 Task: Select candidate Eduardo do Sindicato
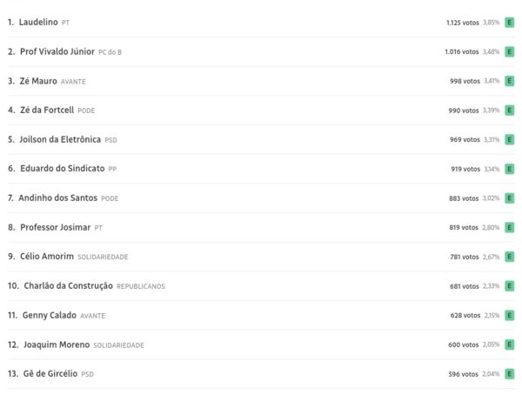click(x=62, y=169)
